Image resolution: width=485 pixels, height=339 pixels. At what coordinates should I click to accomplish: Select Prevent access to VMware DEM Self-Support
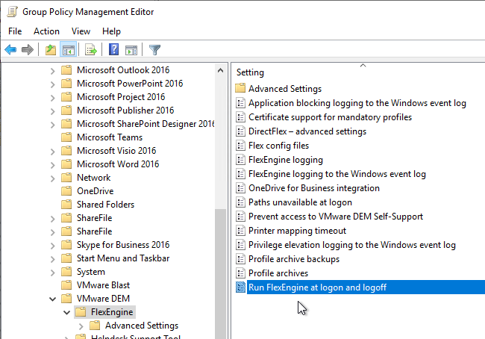click(x=336, y=217)
